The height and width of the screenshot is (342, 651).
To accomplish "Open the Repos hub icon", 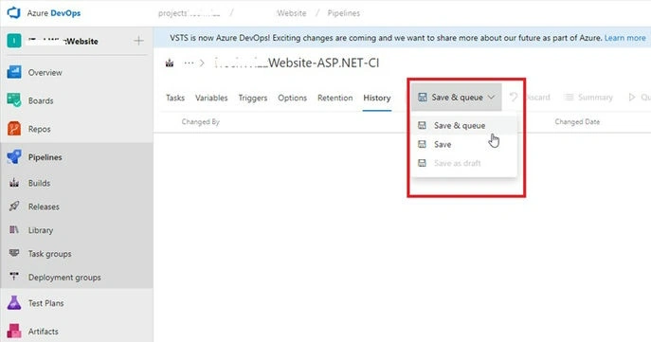I will 14,129.
